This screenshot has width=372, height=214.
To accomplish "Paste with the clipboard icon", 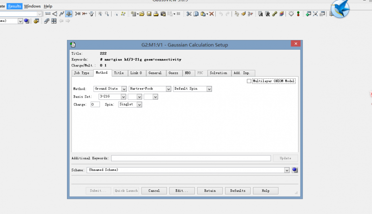I will 203,14.
